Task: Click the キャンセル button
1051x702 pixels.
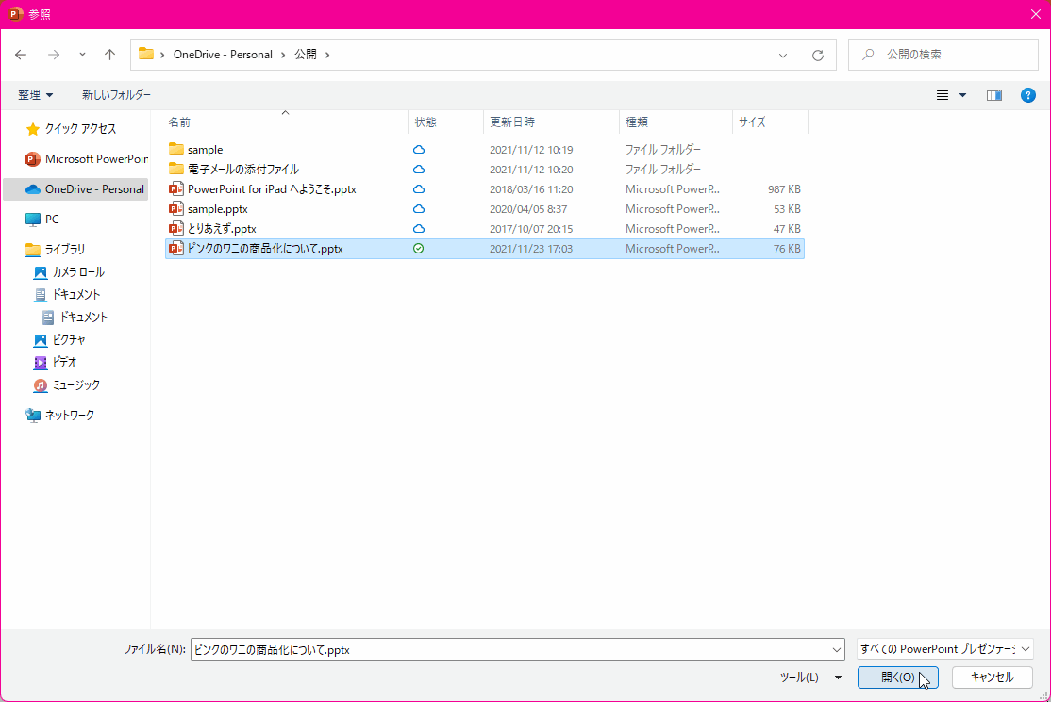Action: pos(992,678)
